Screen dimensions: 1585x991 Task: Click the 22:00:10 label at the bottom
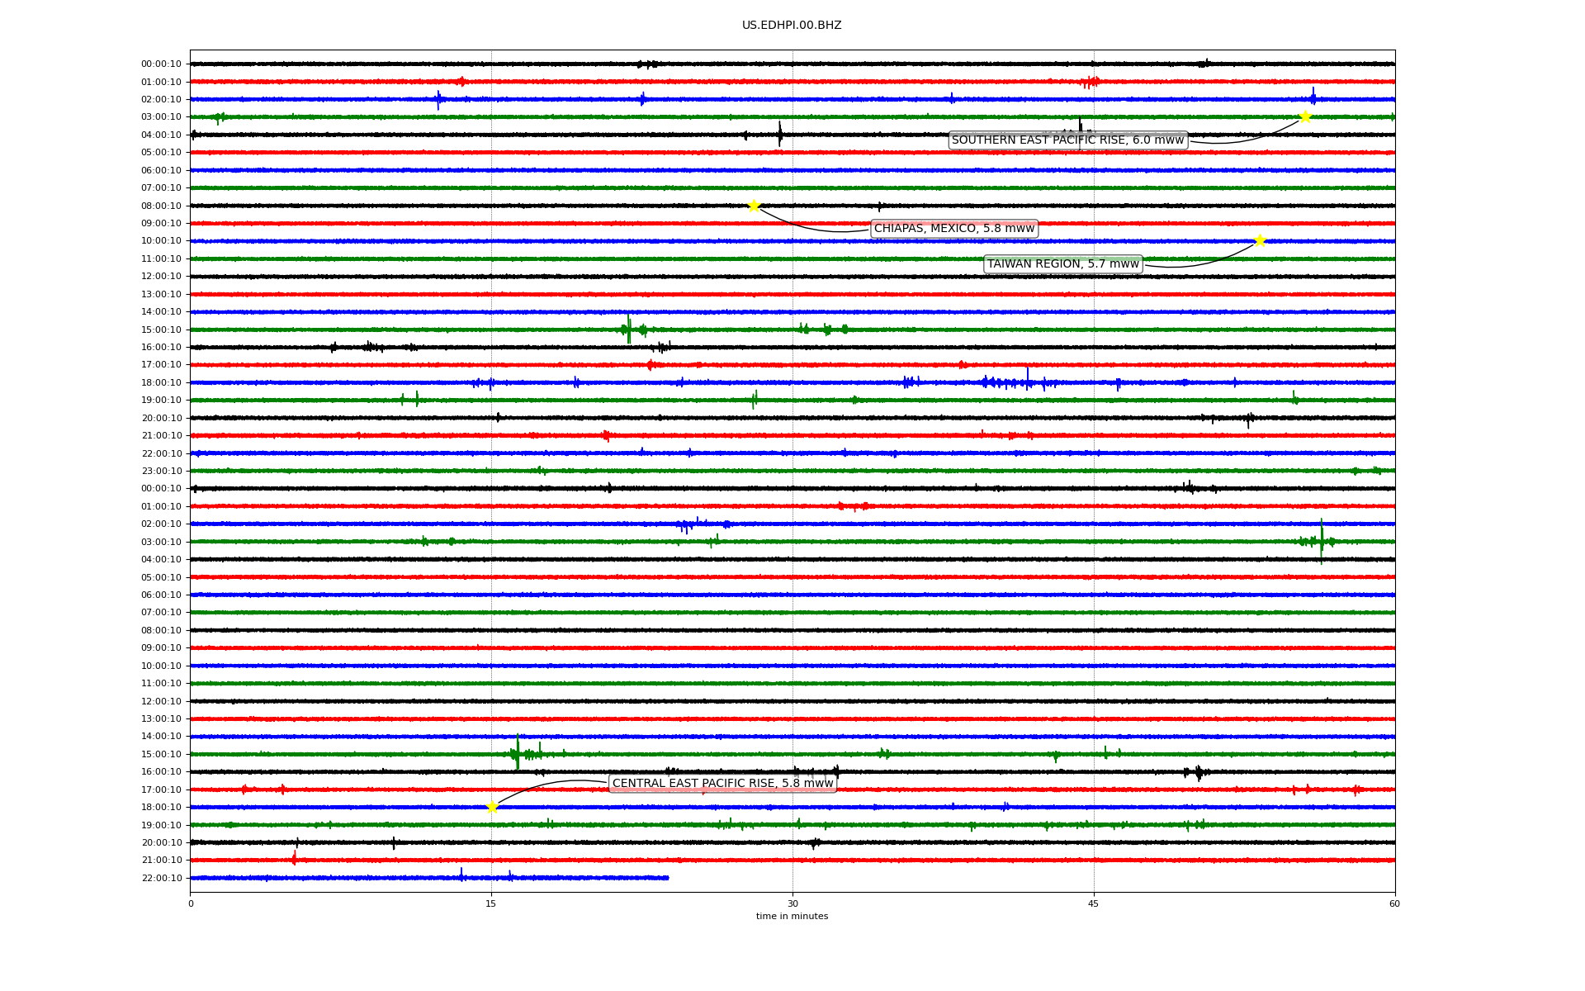point(161,878)
